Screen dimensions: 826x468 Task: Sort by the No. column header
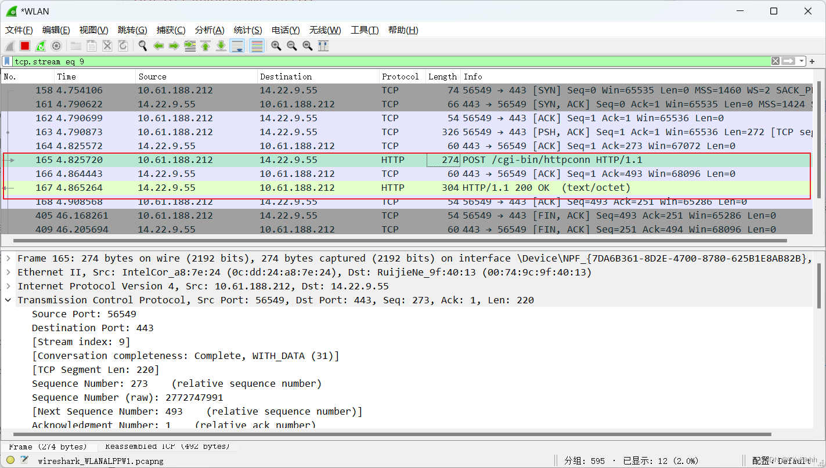[28, 77]
